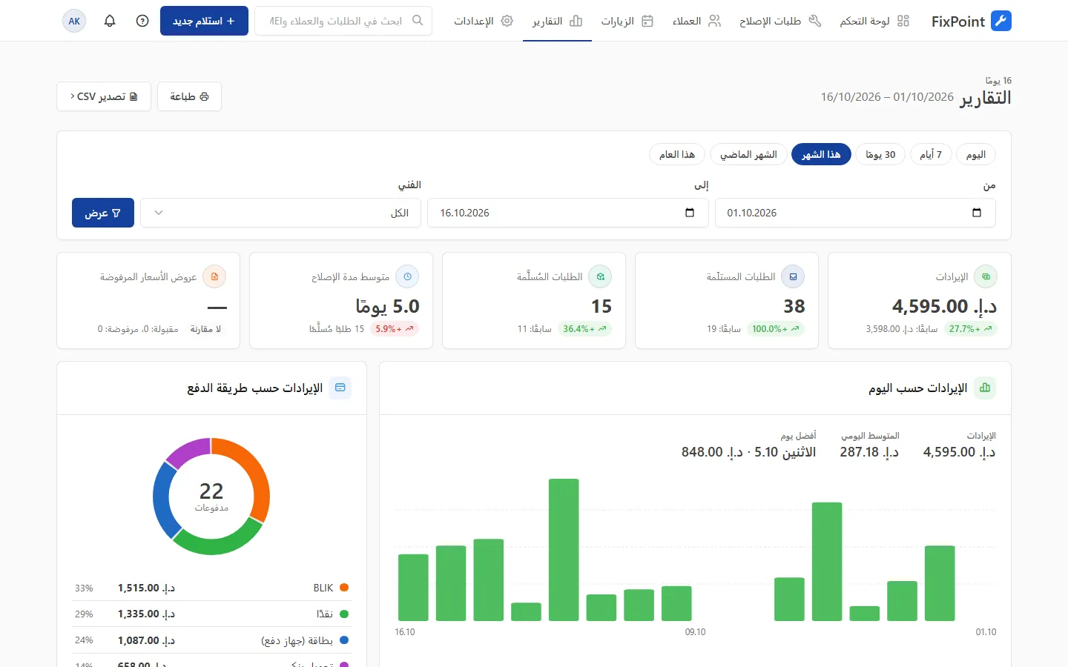
Task: Select the هذا العام range chip
Action: coord(677,154)
